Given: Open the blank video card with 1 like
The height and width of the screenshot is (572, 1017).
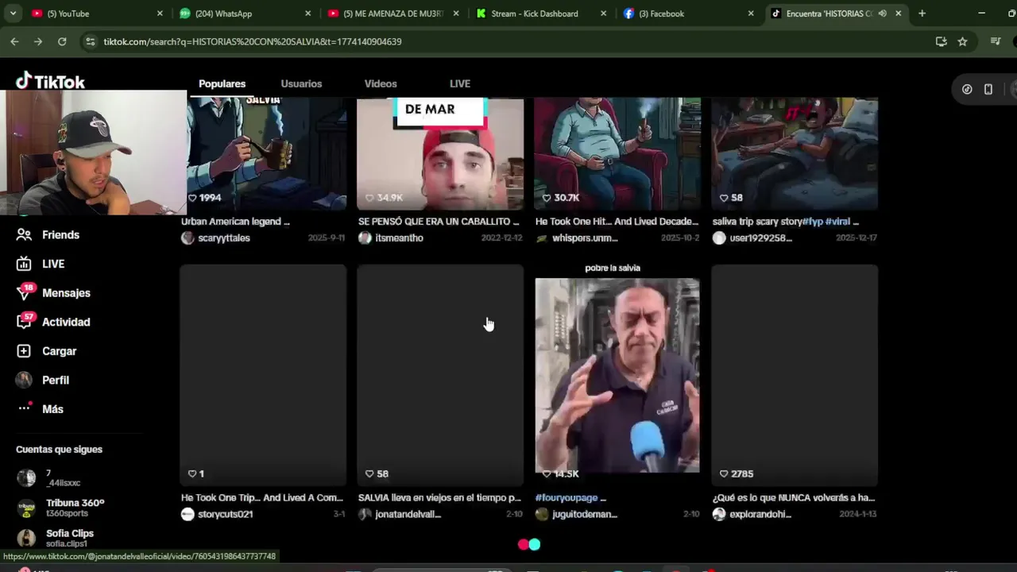Looking at the screenshot, I should [x=263, y=375].
